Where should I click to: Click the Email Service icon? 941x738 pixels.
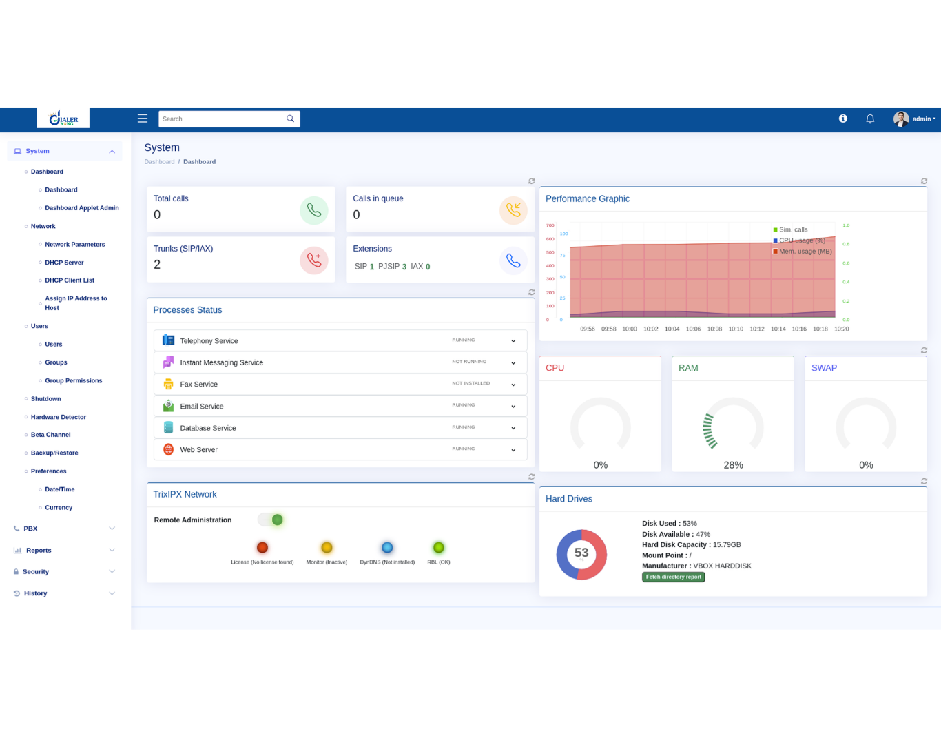tap(168, 406)
